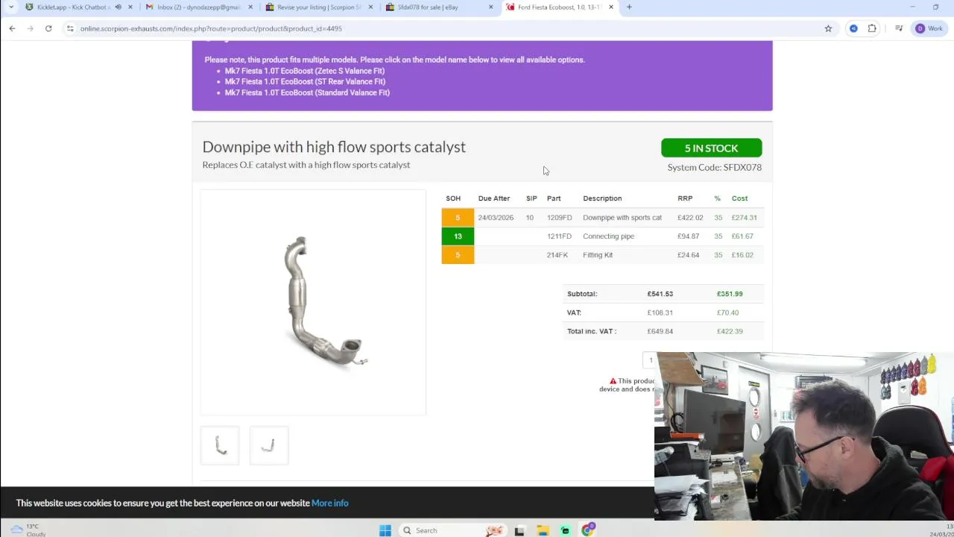View site information icon in address bar

[x=69, y=28]
